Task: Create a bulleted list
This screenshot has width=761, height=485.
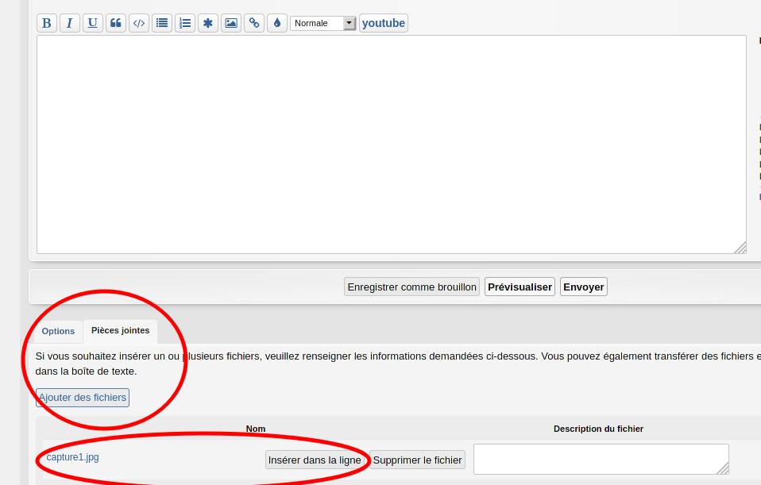Action: tap(162, 23)
